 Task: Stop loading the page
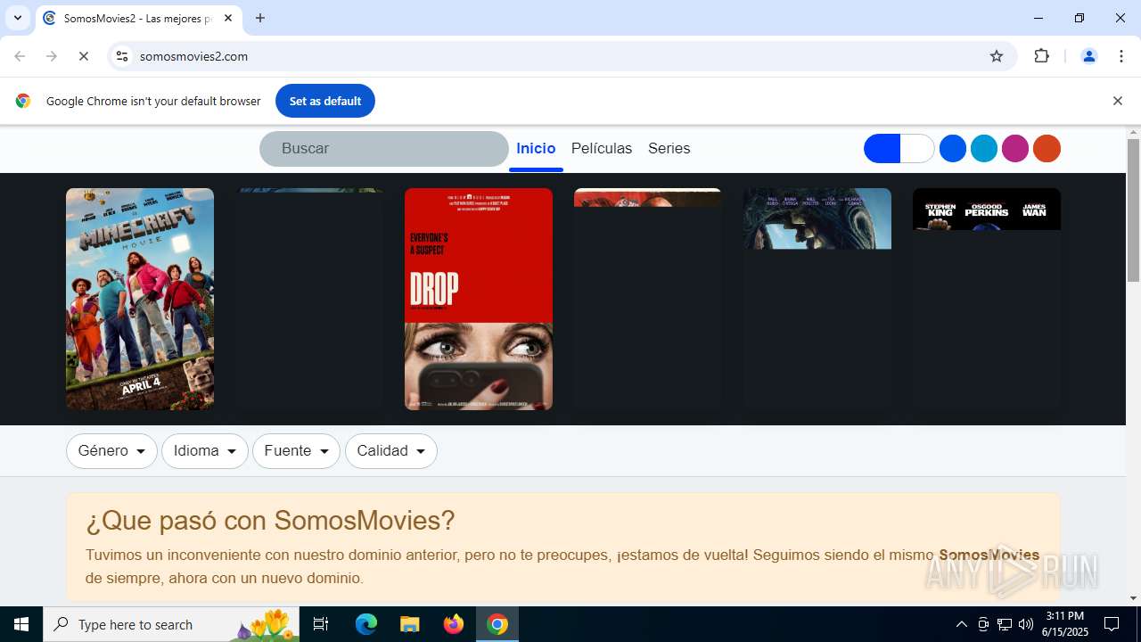(84, 56)
